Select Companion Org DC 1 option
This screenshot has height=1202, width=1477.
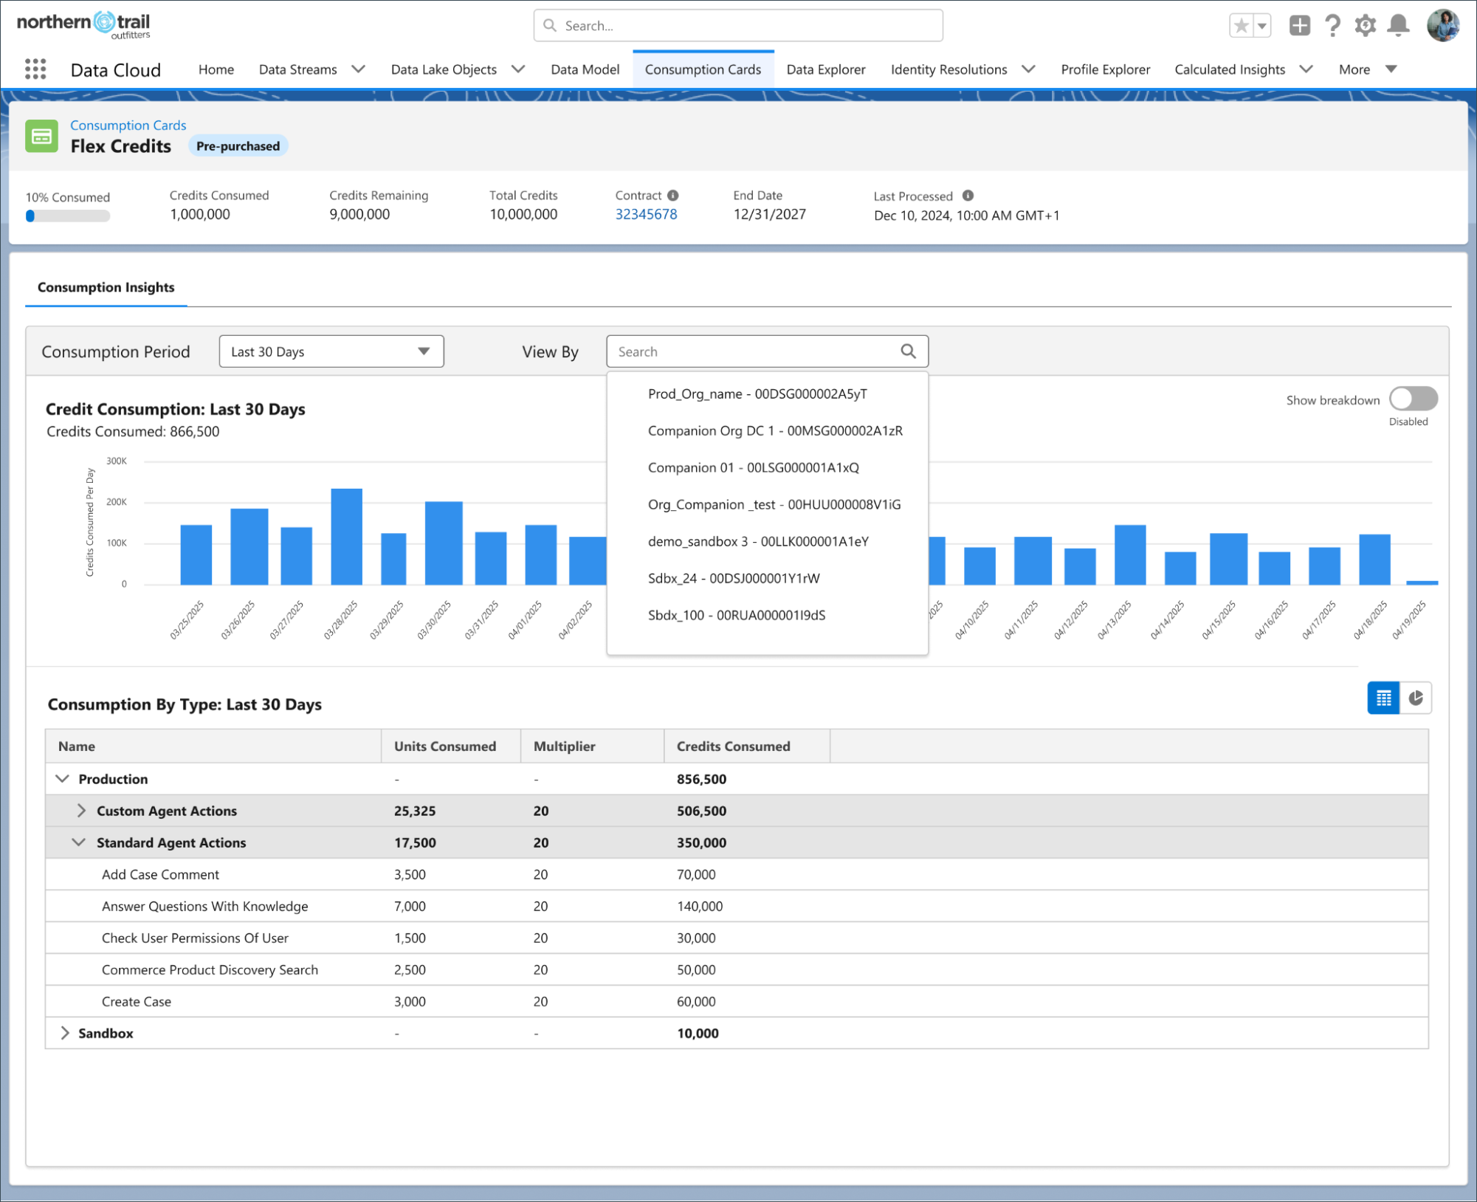pyautogui.click(x=767, y=430)
